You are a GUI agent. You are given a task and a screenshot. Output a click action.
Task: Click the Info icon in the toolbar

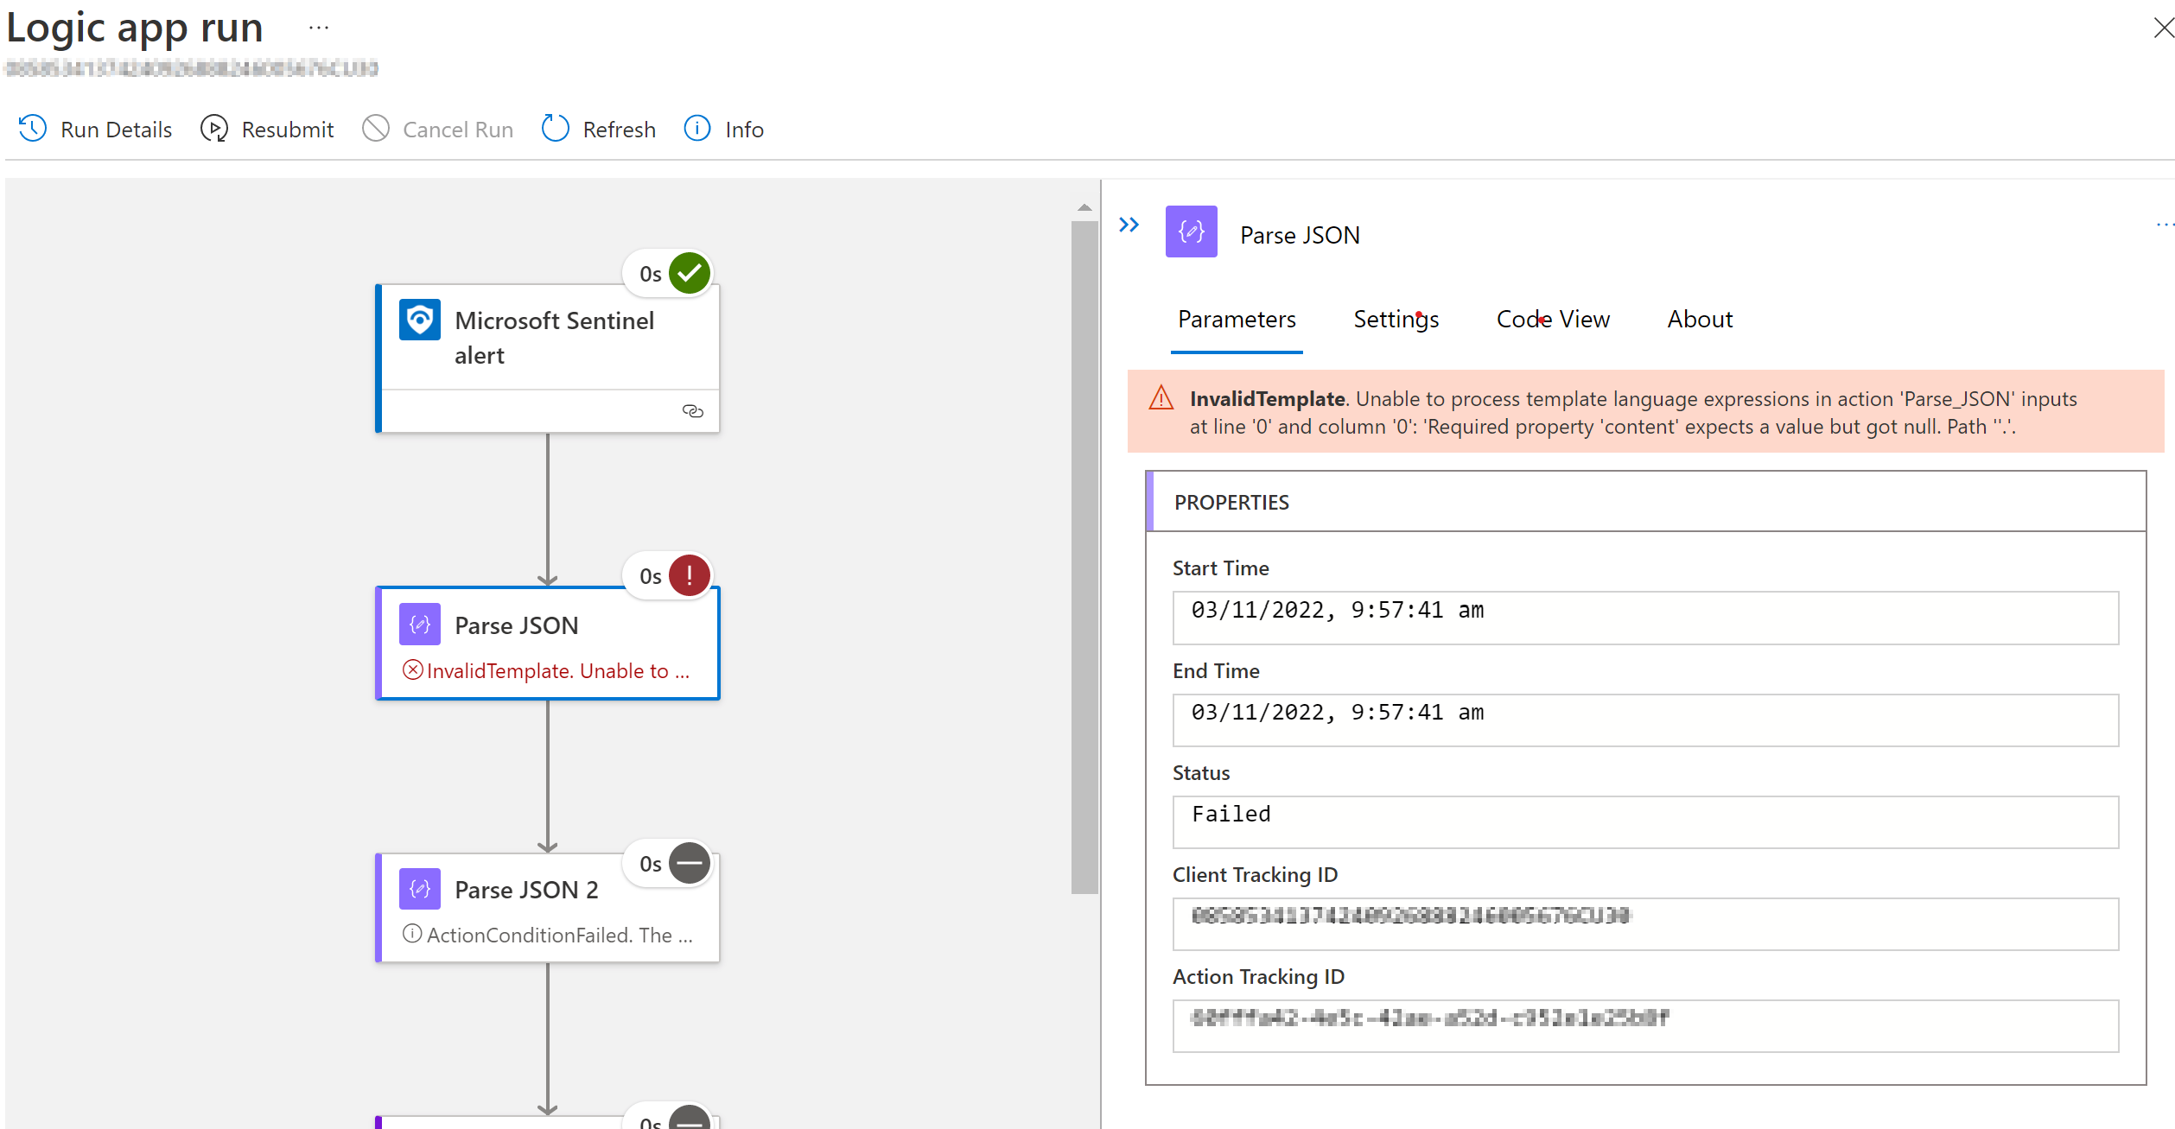[696, 128]
